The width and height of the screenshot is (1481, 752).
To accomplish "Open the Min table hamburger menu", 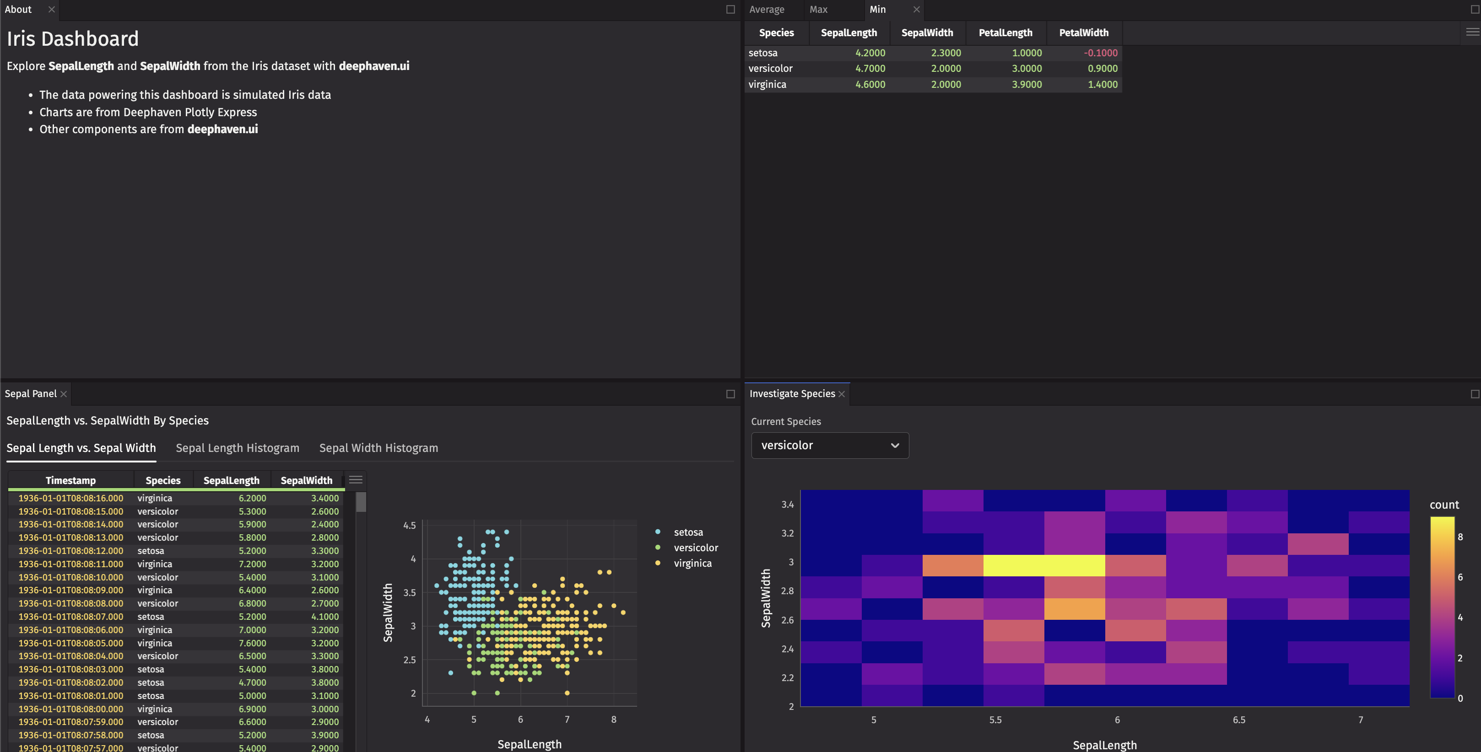I will 1472,32.
